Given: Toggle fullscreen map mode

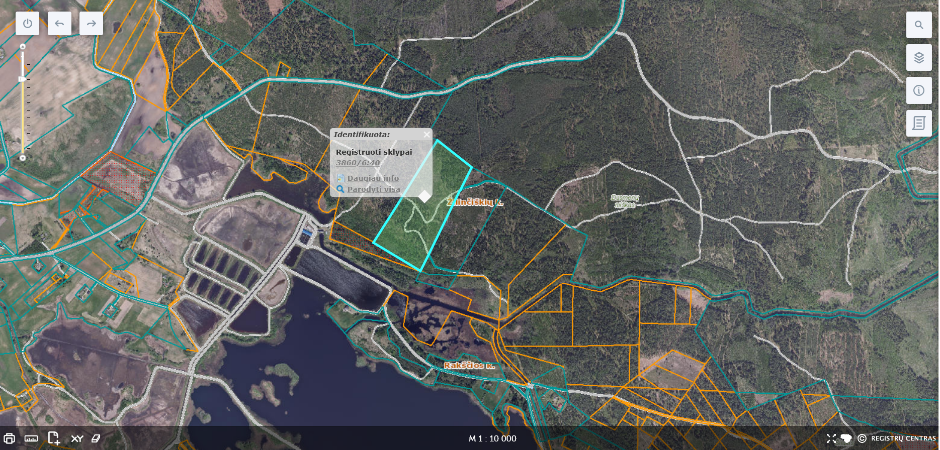Looking at the screenshot, I should 831,438.
